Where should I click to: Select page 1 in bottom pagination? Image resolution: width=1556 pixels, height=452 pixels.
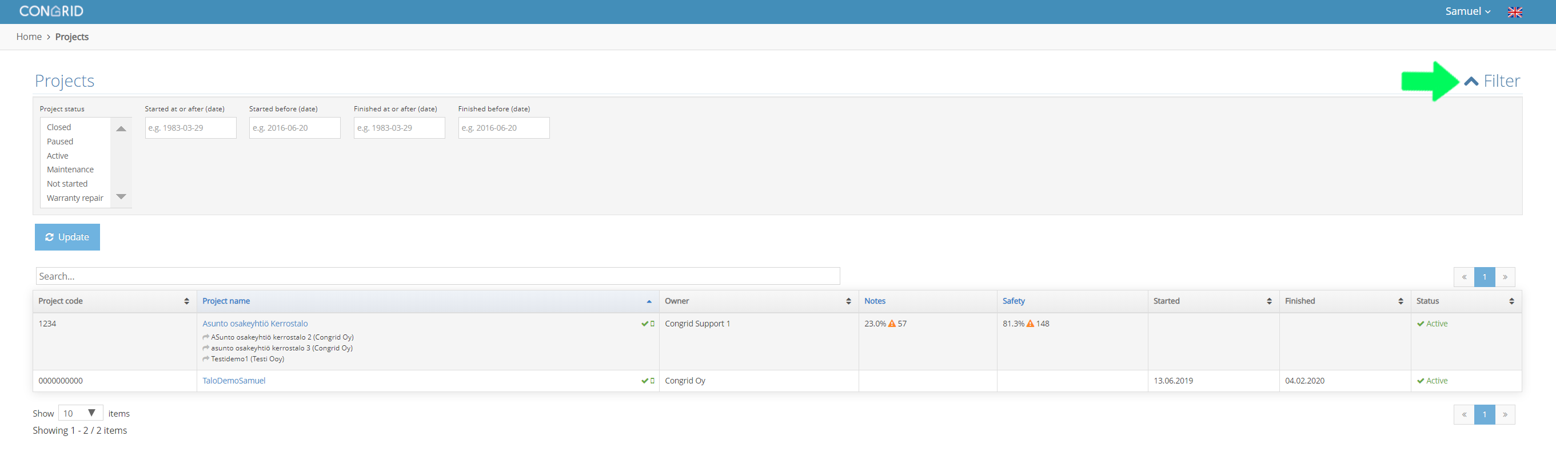pyautogui.click(x=1485, y=415)
